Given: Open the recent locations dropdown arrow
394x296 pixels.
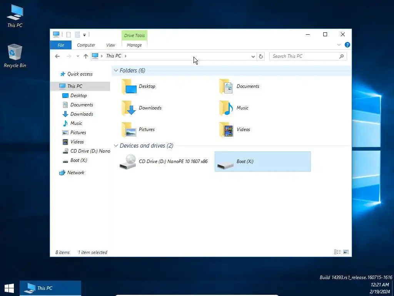Looking at the screenshot, I should tap(78, 56).
